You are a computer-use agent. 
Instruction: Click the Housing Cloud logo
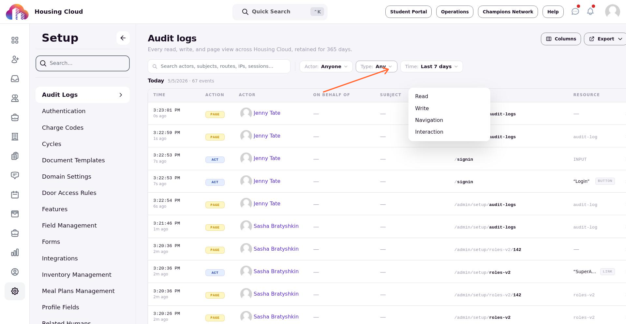click(x=17, y=12)
